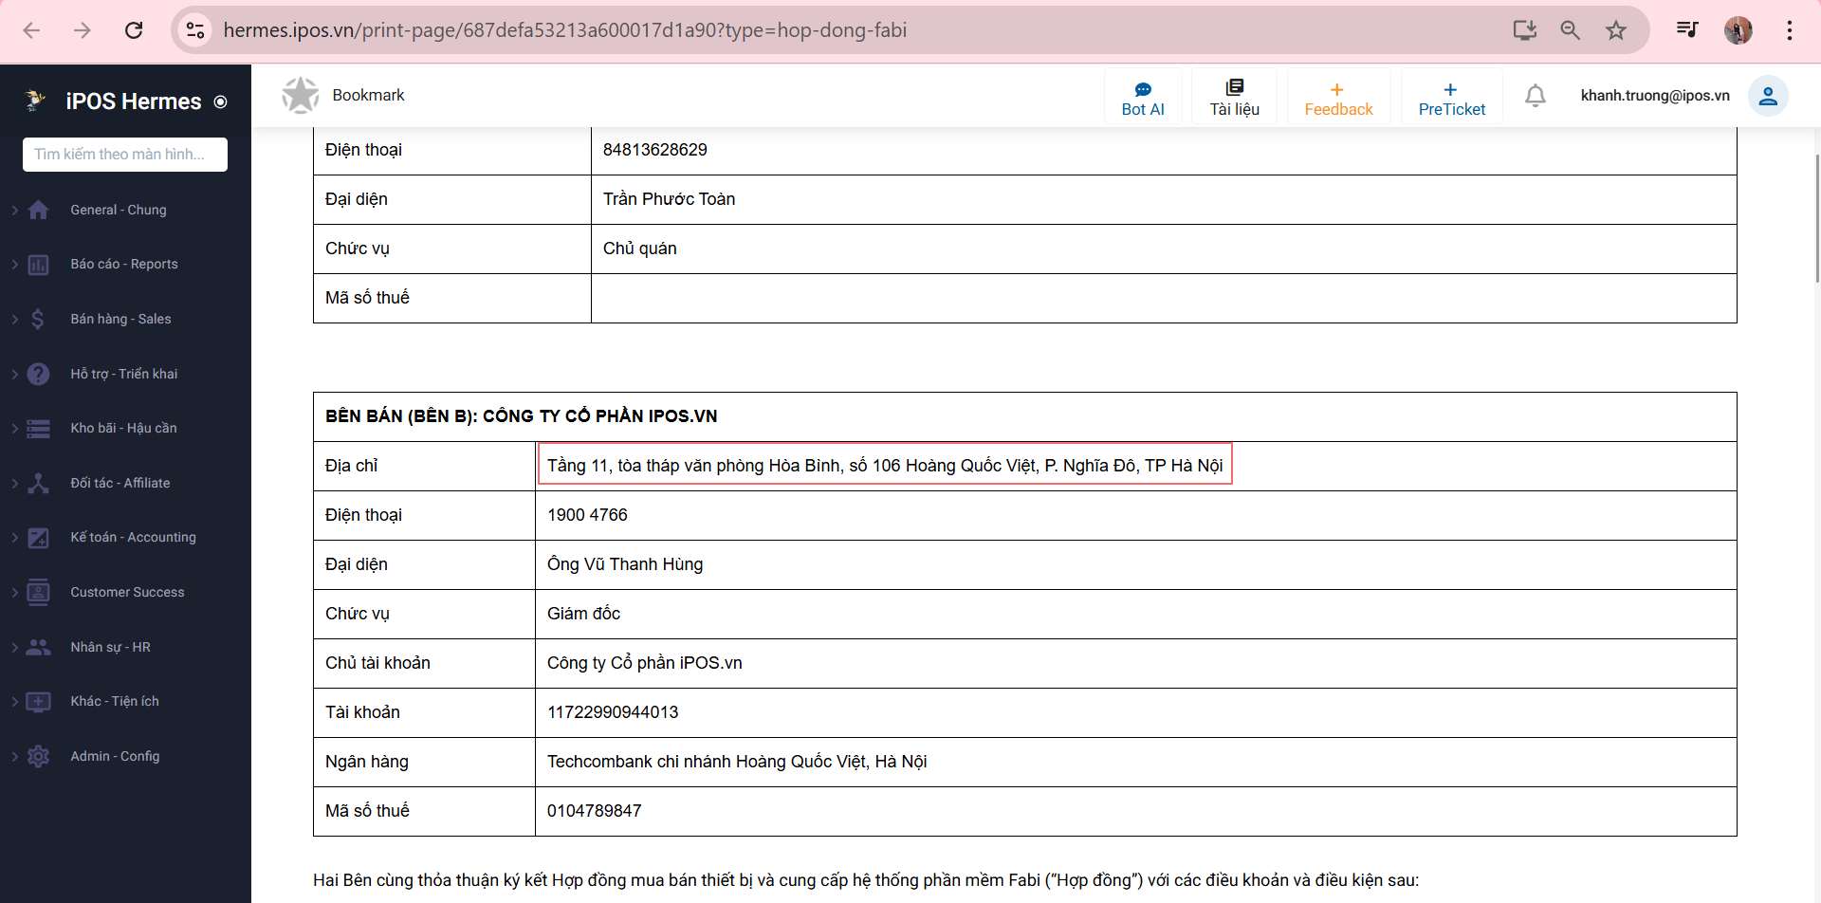Expand the Nhân sự - HR chevron
This screenshot has height=903, width=1821.
(x=14, y=647)
